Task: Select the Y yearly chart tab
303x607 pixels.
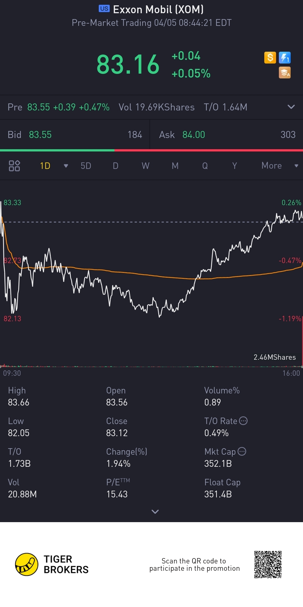Action: [x=235, y=166]
